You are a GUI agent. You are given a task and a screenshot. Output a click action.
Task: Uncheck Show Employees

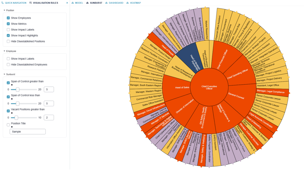click(x=8, y=18)
